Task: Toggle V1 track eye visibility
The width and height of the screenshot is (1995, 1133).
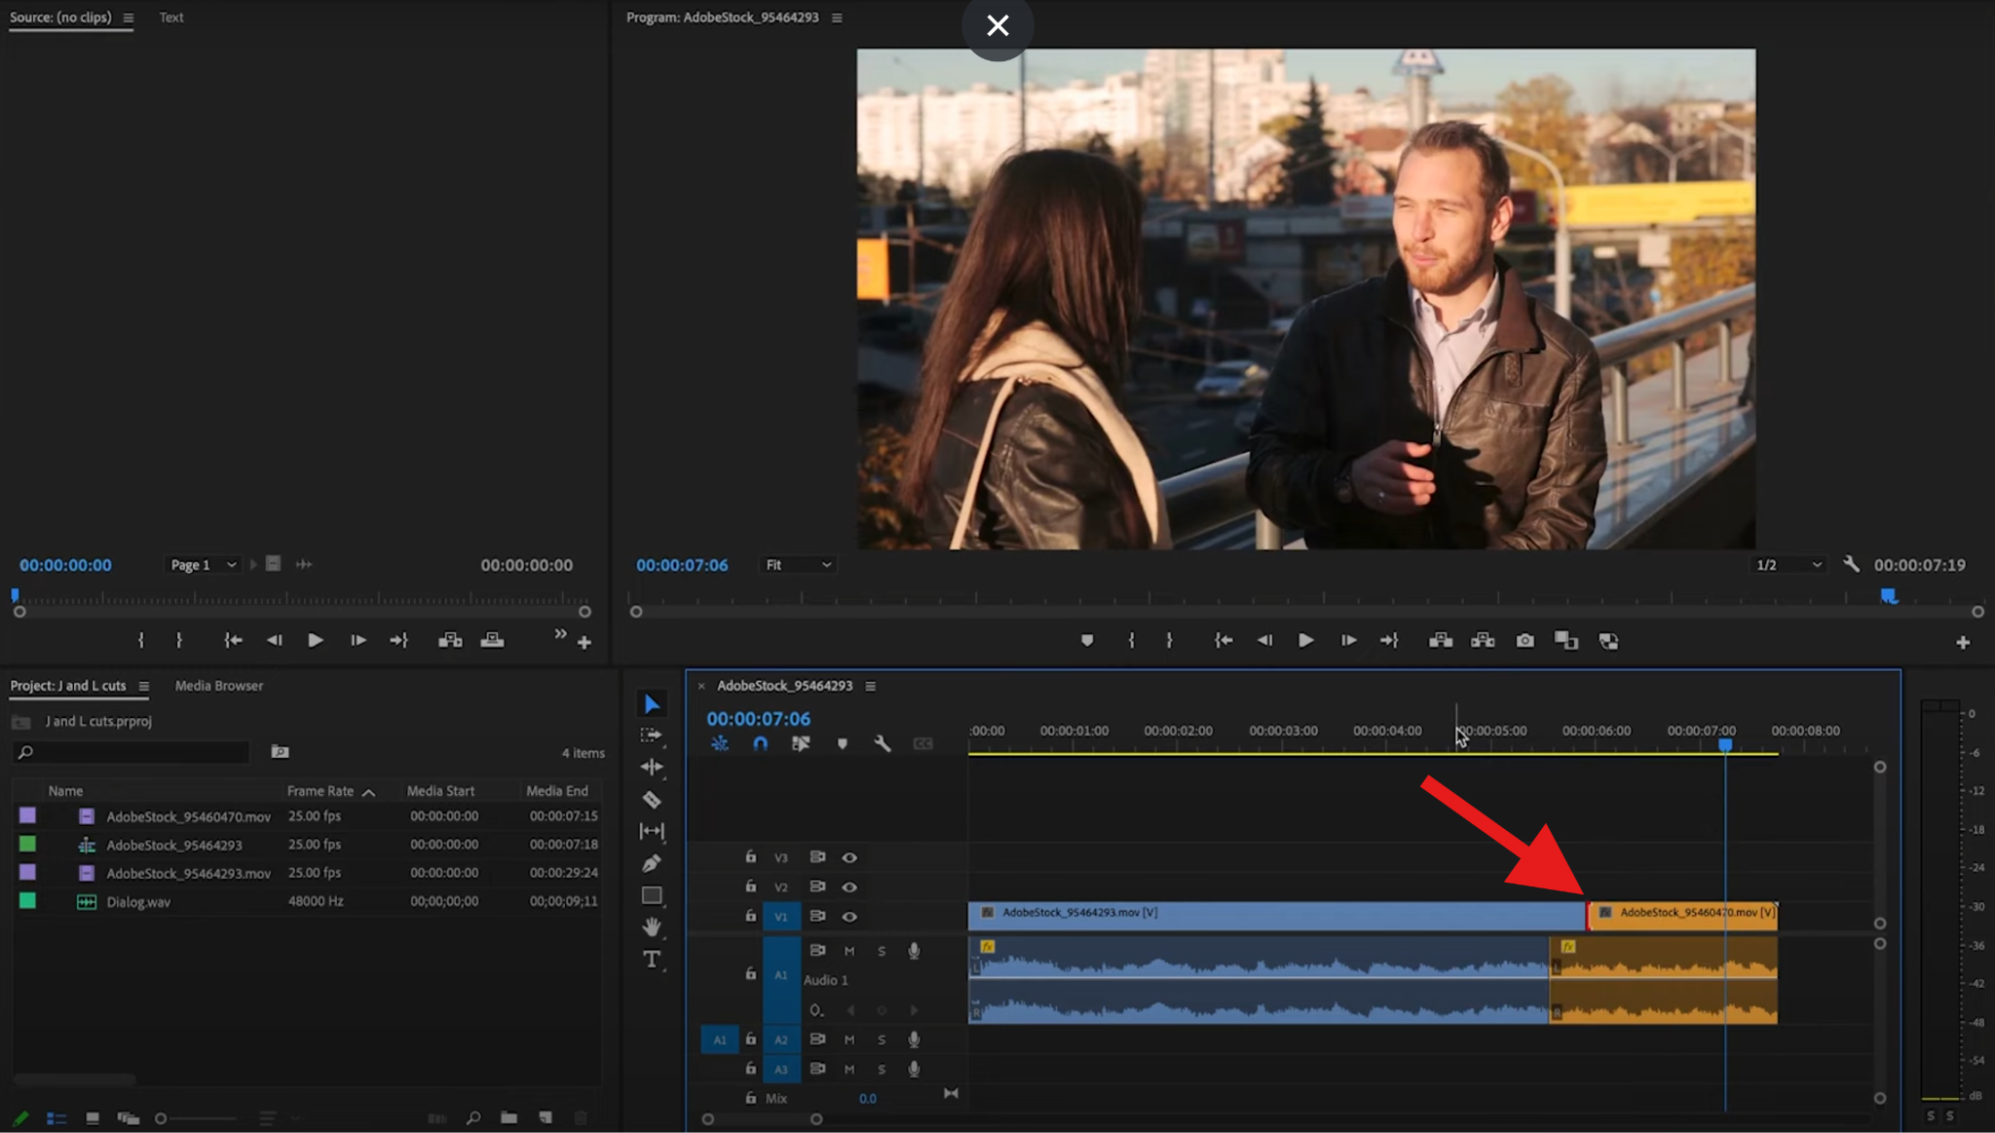Action: click(x=849, y=917)
